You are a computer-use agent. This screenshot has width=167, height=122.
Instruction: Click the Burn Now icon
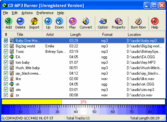[x=138, y=21]
